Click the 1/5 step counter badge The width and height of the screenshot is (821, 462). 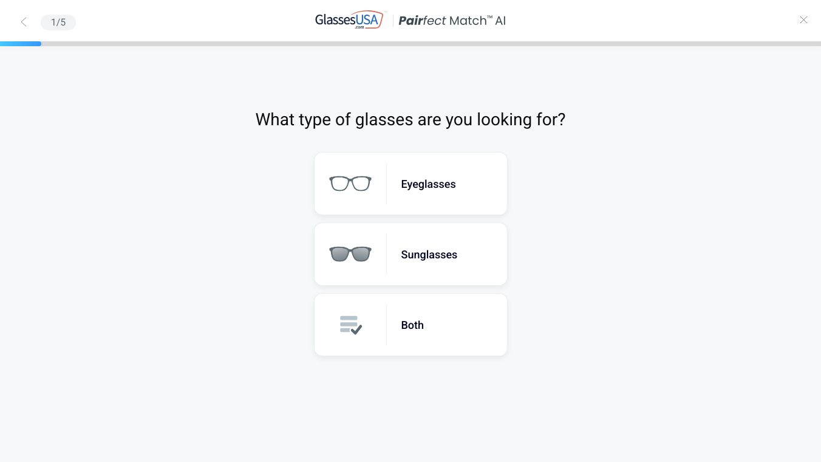pyautogui.click(x=58, y=22)
